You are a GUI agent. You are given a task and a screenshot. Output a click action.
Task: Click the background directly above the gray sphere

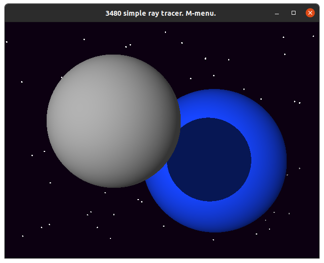coord(113,39)
